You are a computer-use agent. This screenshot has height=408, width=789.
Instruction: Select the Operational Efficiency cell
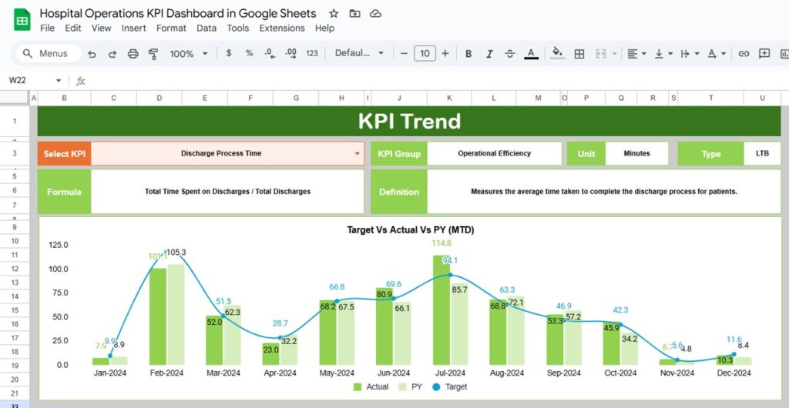pos(494,153)
